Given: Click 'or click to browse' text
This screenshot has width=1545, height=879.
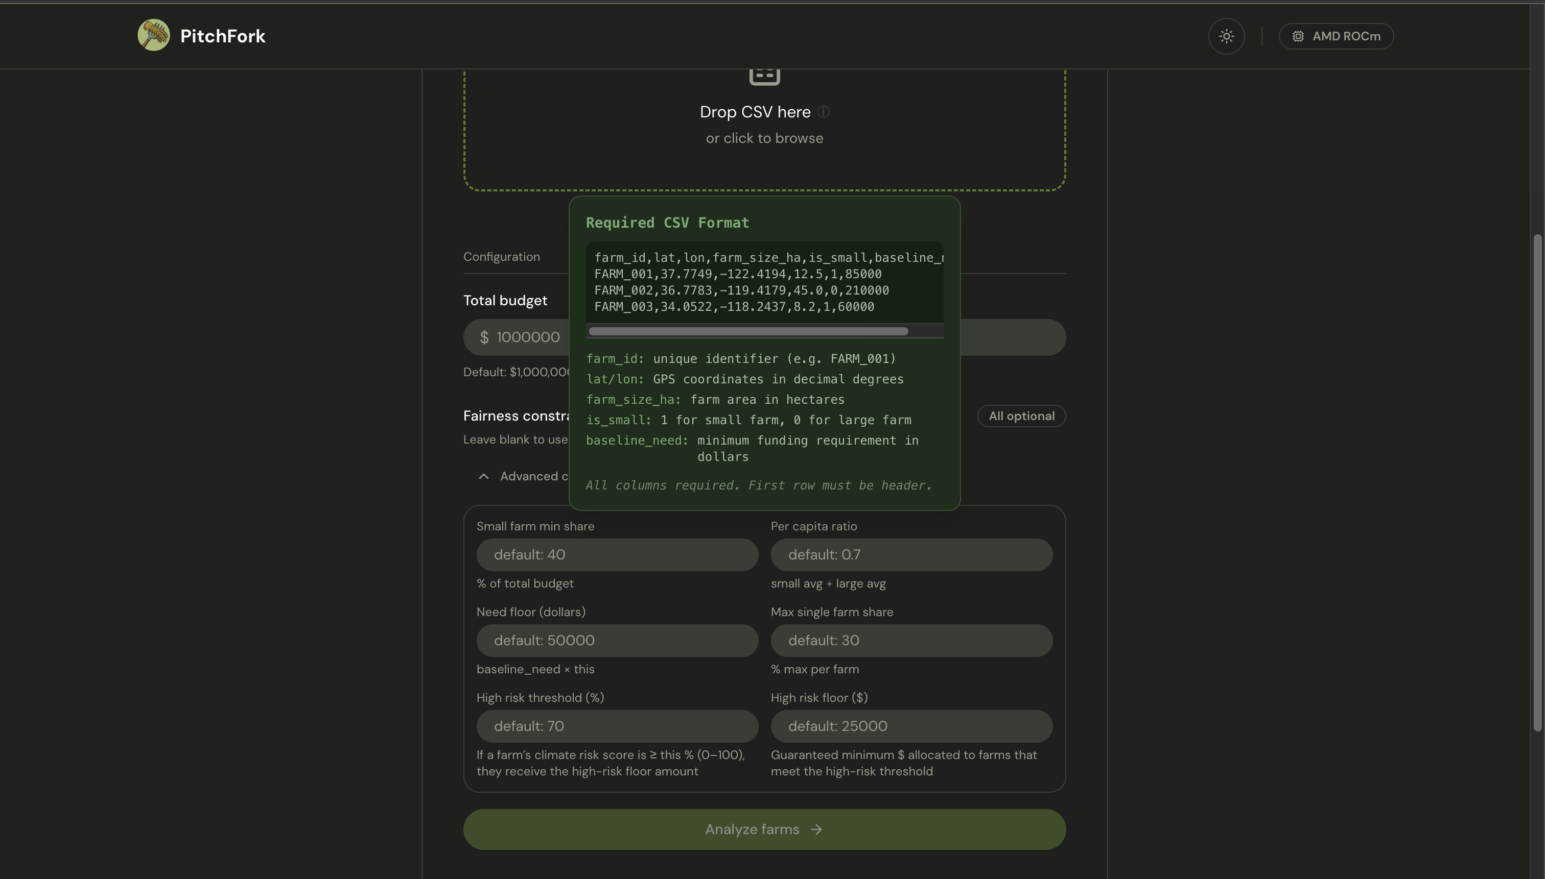Looking at the screenshot, I should tap(764, 138).
